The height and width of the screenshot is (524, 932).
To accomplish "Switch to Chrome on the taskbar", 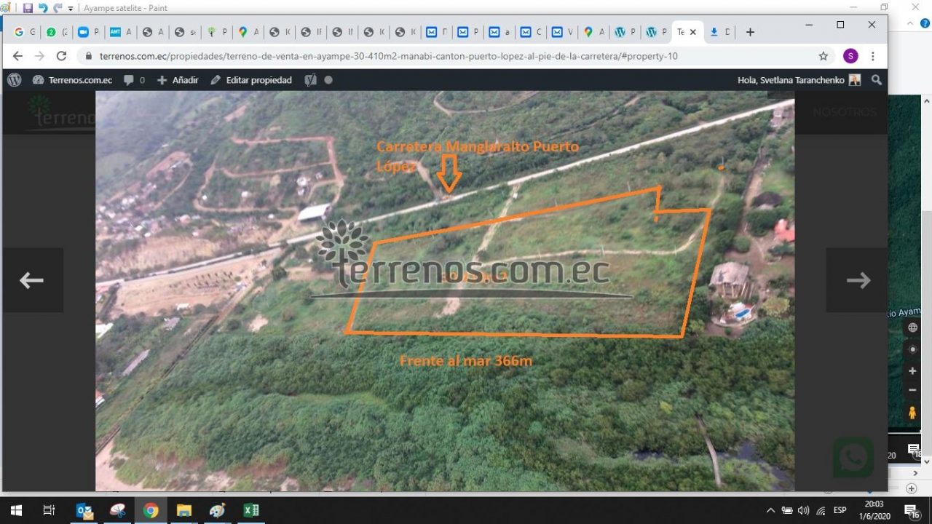I will pyautogui.click(x=151, y=510).
